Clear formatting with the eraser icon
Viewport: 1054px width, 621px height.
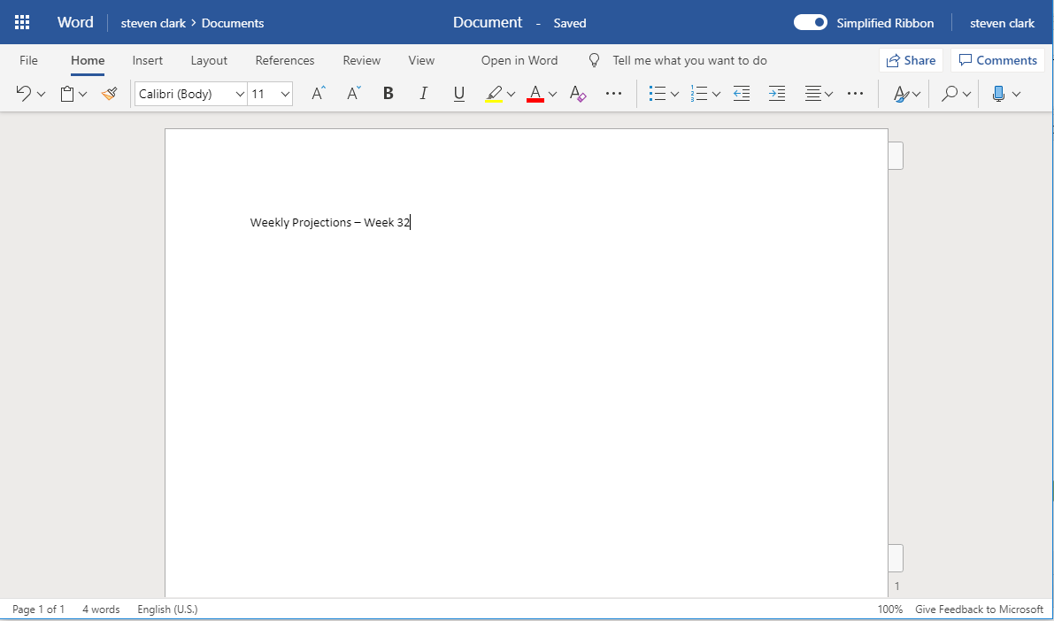(x=578, y=94)
